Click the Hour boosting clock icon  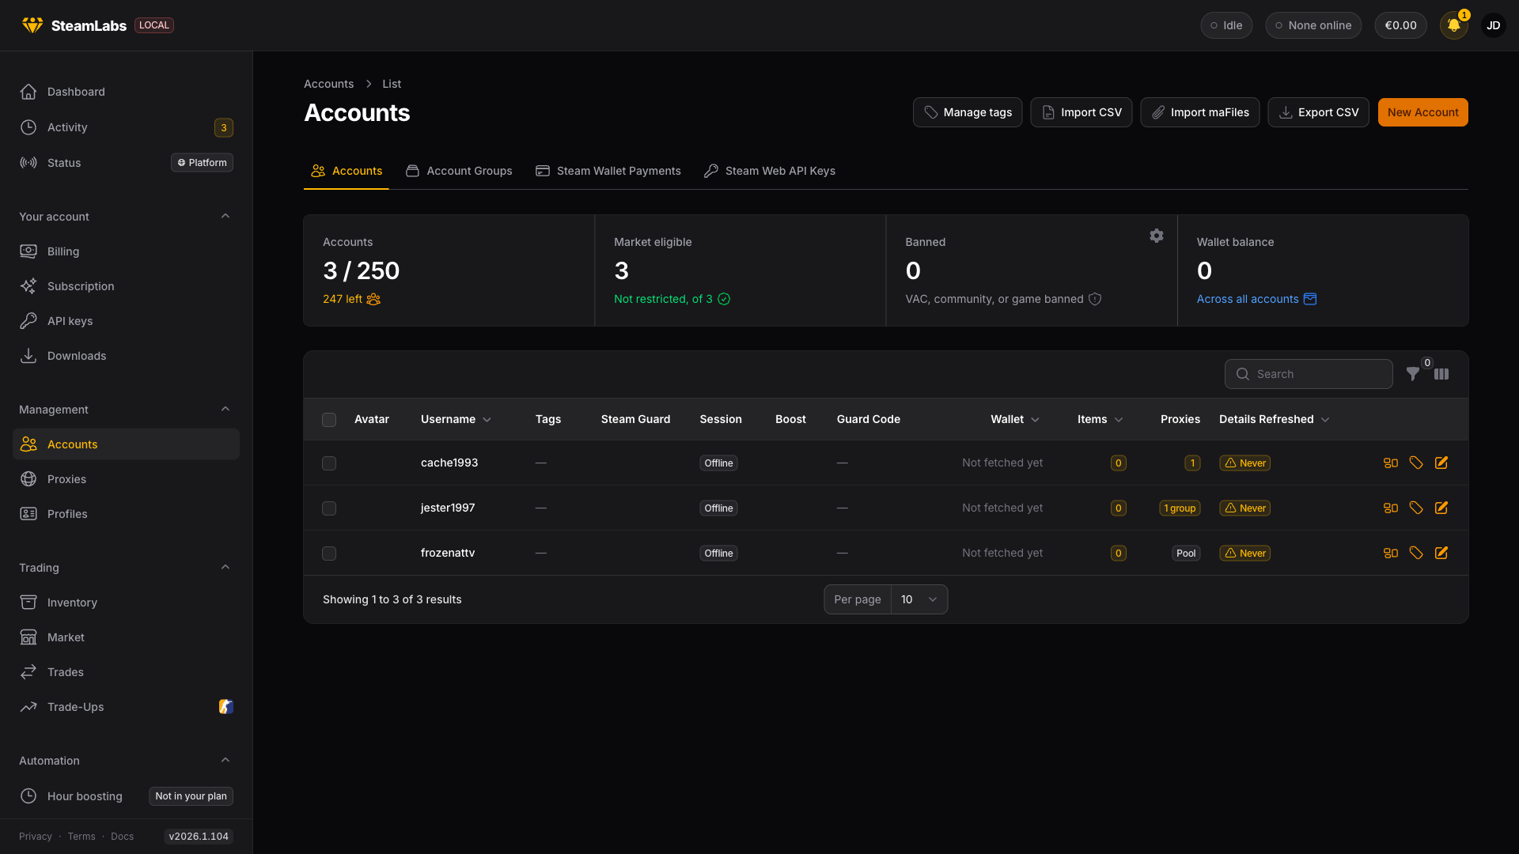28,796
